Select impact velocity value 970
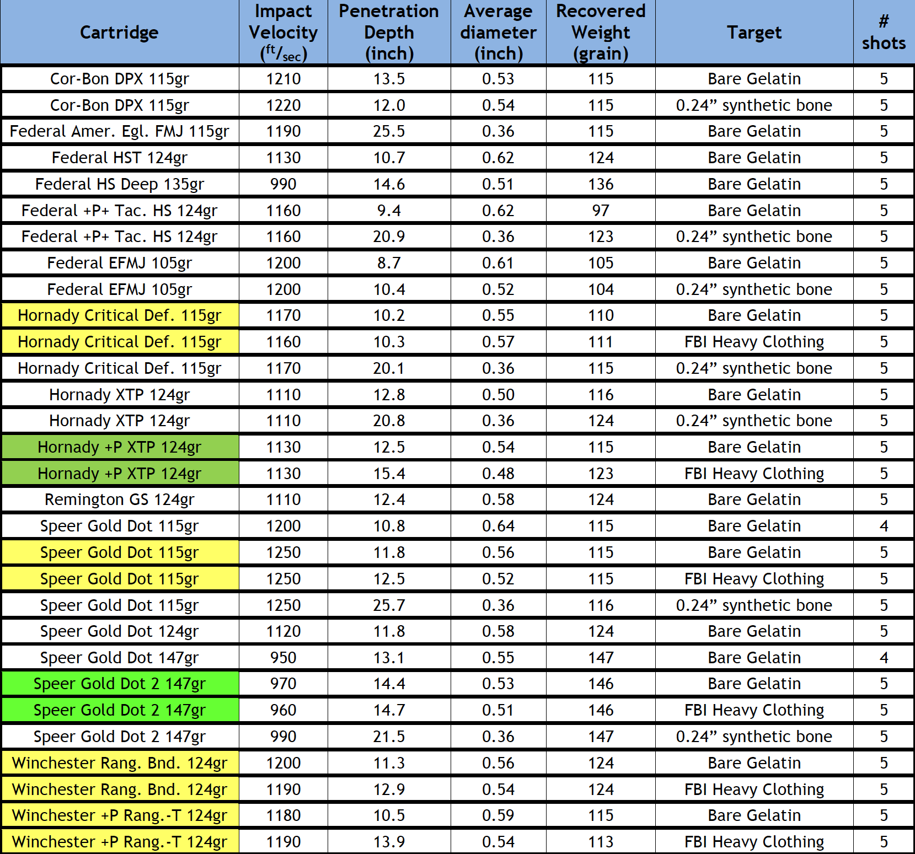This screenshot has width=915, height=854. point(283,684)
